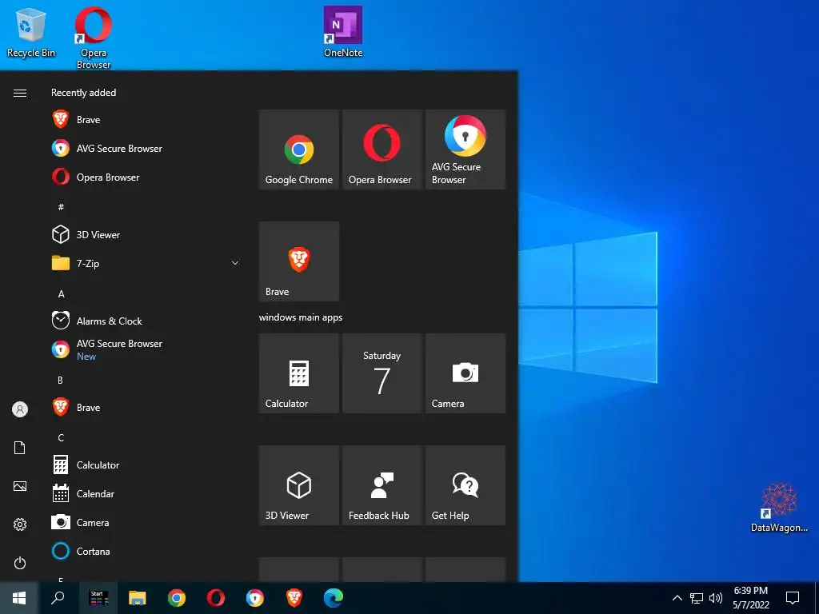Open the volume tray icon
This screenshot has width=819, height=614.
pyautogui.click(x=716, y=598)
